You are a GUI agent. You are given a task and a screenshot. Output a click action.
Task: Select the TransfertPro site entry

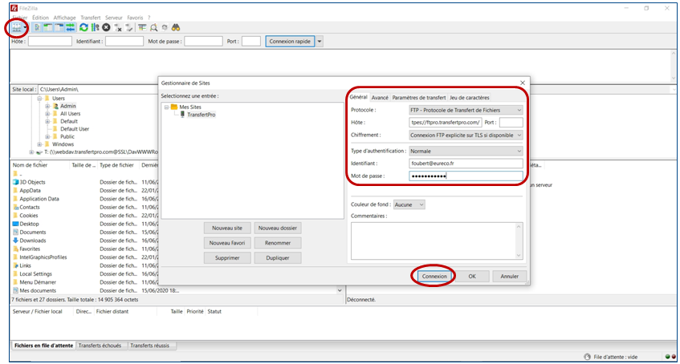click(202, 115)
